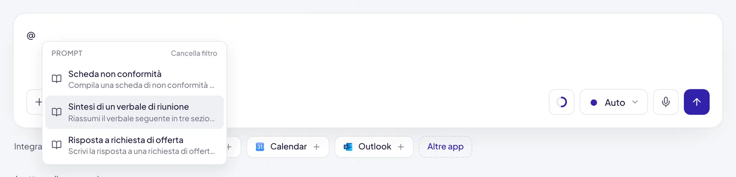
Task: Click the Outlook integration chip
Action: pos(374,147)
